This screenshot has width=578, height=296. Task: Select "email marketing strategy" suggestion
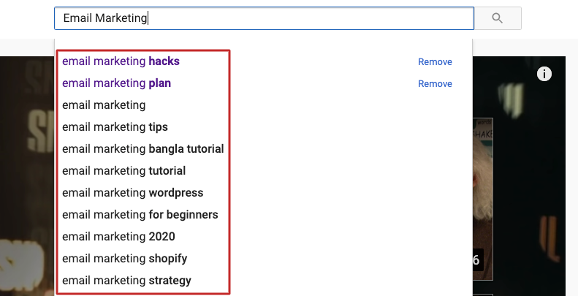[x=126, y=281]
